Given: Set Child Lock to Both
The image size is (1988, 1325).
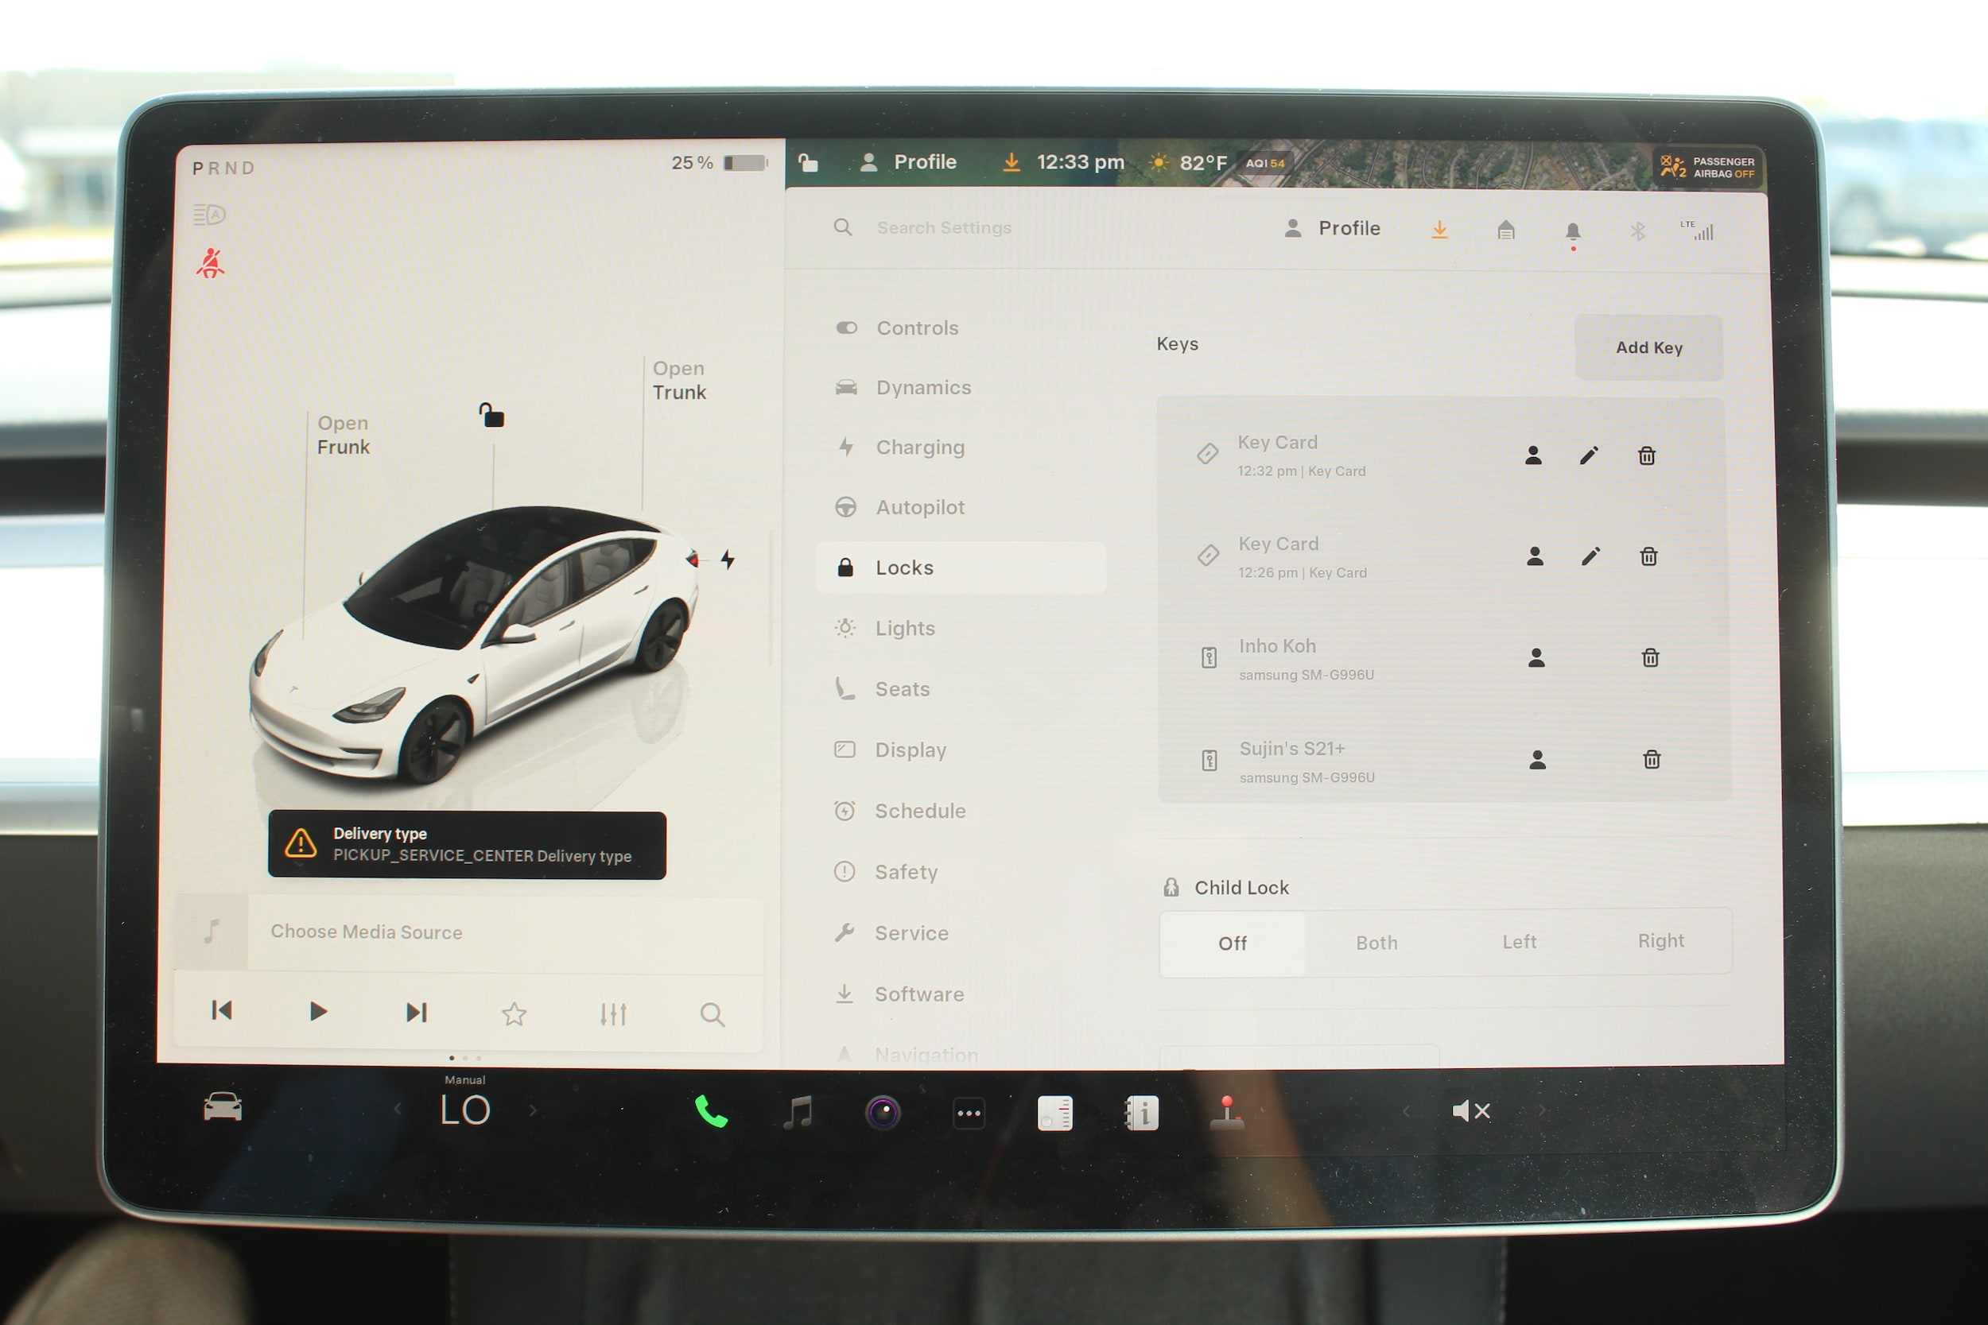Looking at the screenshot, I should pos(1376,943).
